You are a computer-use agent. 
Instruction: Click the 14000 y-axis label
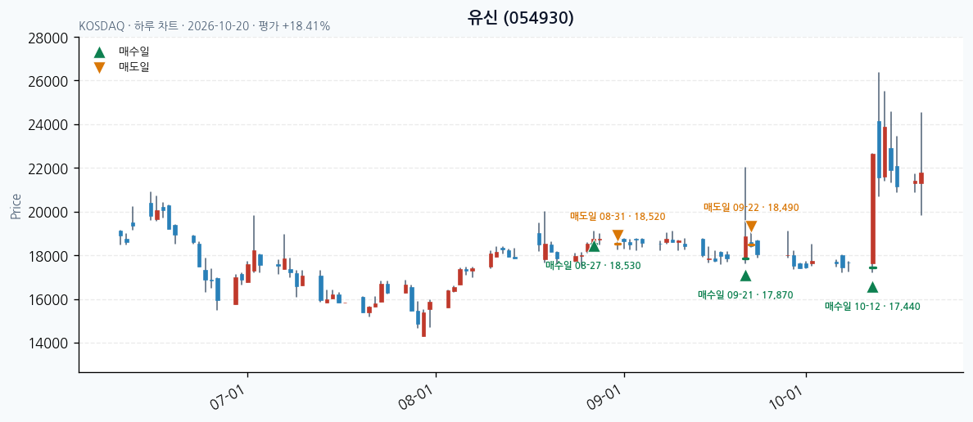click(x=48, y=343)
